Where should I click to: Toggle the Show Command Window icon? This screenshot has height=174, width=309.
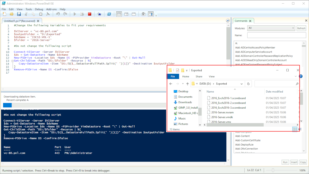143,14
